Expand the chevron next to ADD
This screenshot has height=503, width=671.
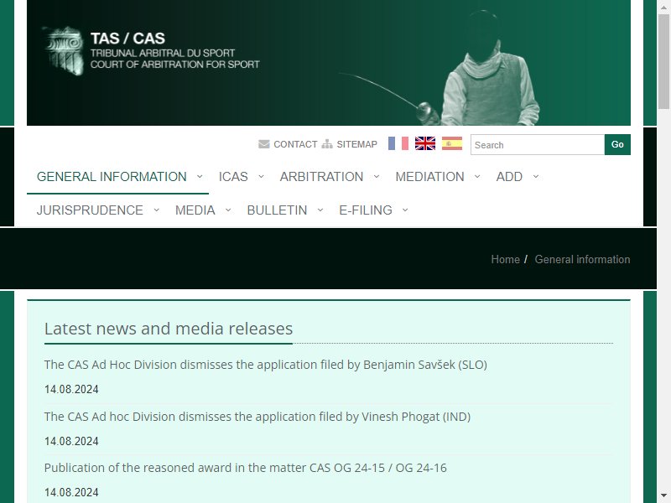(x=536, y=177)
